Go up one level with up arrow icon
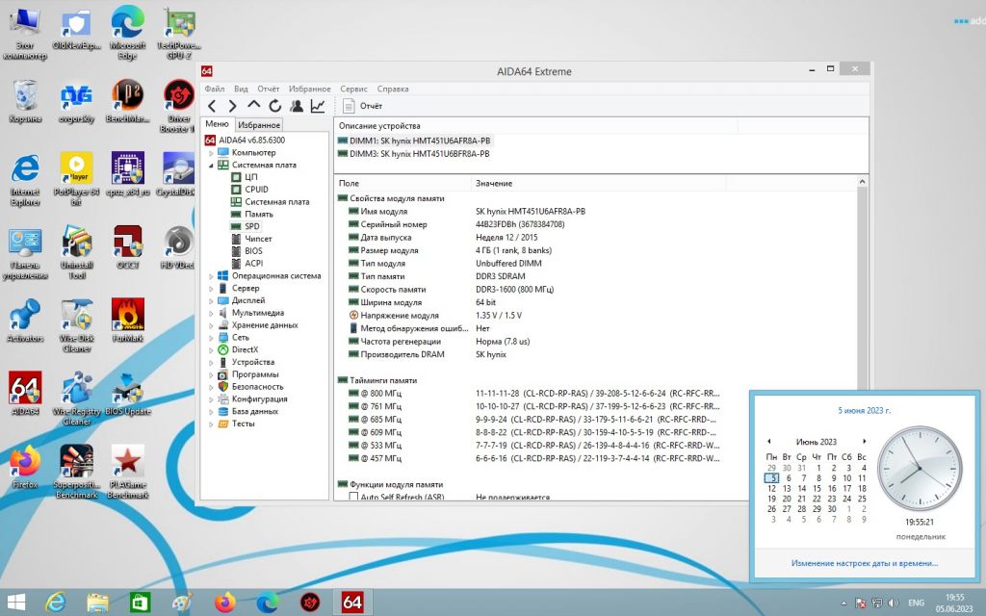The height and width of the screenshot is (616, 986). [253, 106]
